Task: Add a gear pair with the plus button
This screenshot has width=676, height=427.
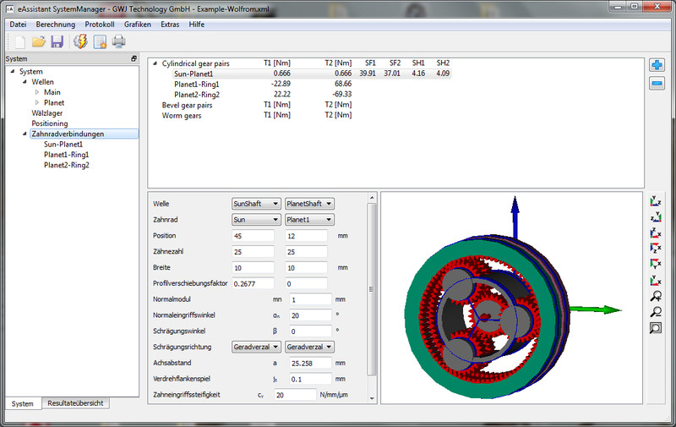Action: click(657, 65)
